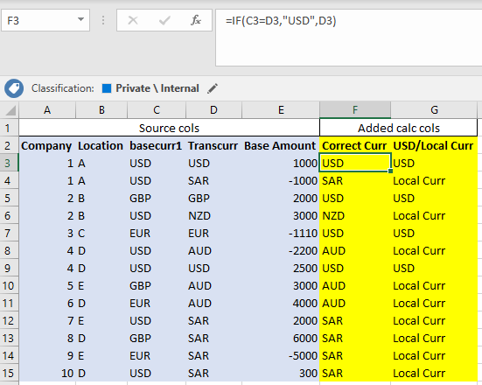This screenshot has height=385, width=482.
Task: Click the Name Box showing F3
Action: 45,20
